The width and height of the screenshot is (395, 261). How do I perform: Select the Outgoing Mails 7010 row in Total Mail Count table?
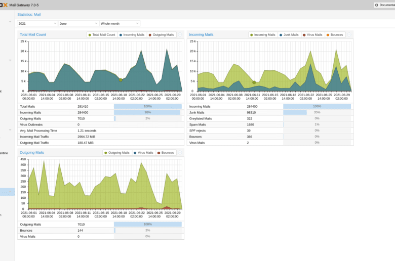tap(101, 118)
